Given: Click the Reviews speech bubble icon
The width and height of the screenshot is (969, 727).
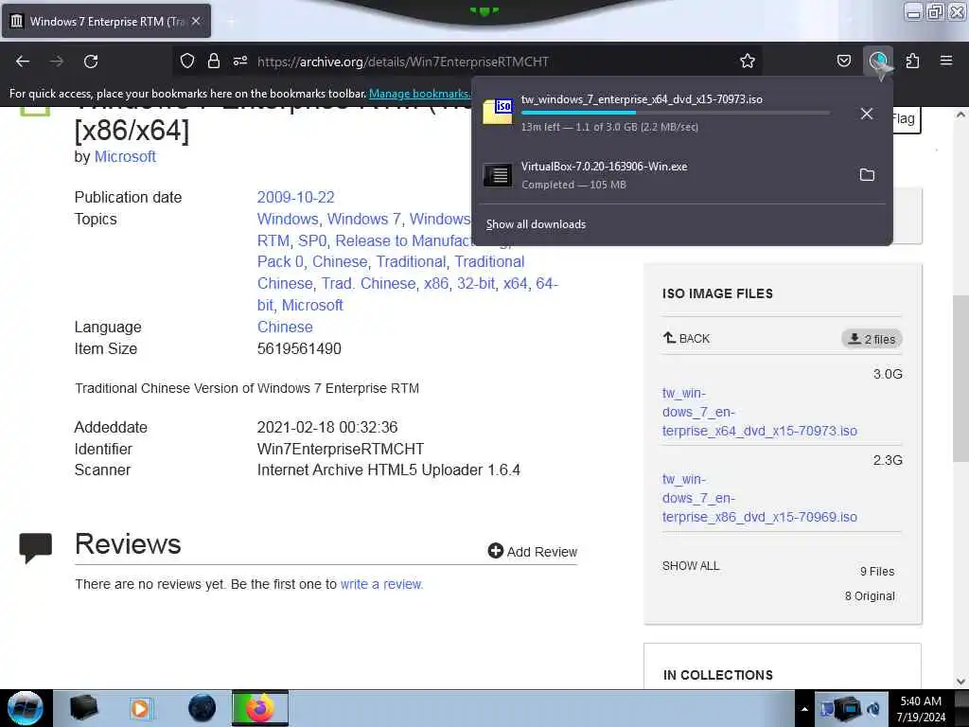Looking at the screenshot, I should [35, 548].
